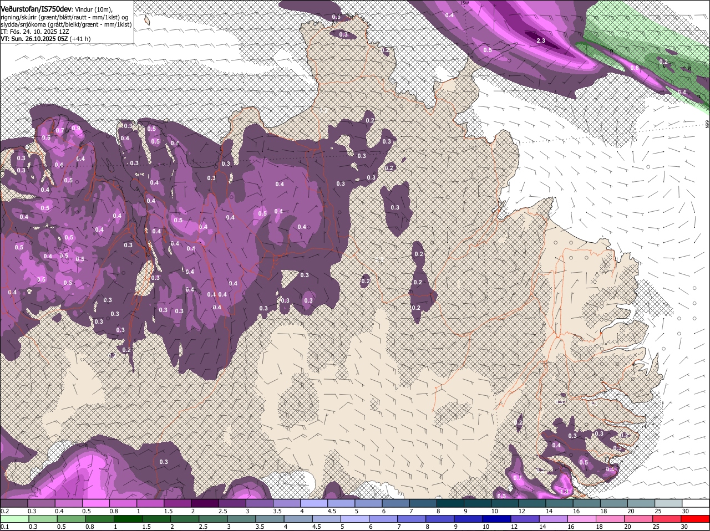The image size is (710, 531).
Task: Pick upper legend swatch starting at 2.5
Action: click(x=232, y=503)
